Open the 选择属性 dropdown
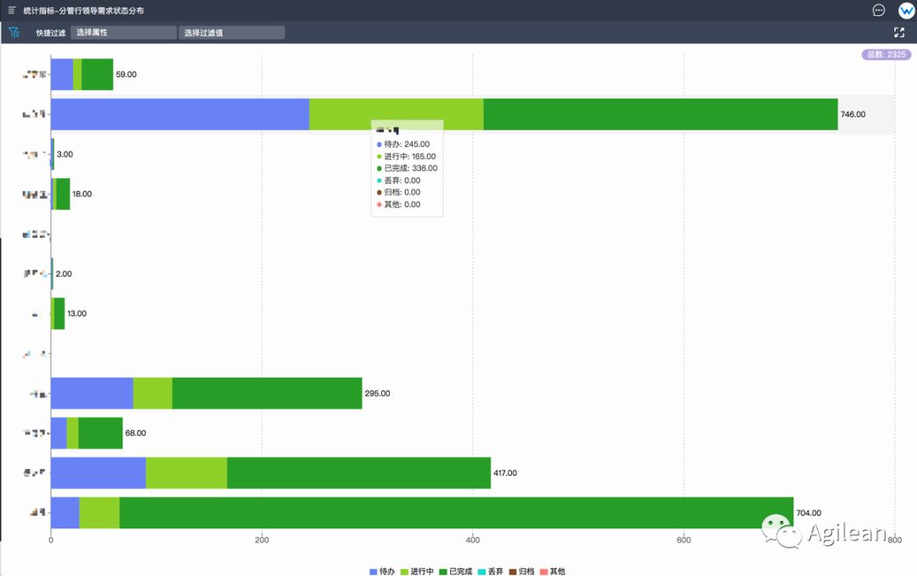Viewport: 917px width, 576px height. pyautogui.click(x=123, y=32)
